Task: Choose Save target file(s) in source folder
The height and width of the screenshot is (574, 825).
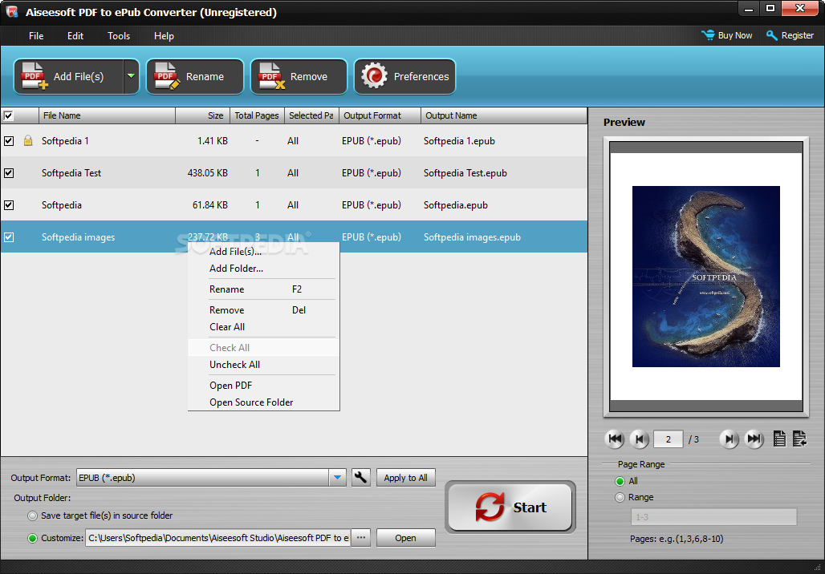Action: 33,515
